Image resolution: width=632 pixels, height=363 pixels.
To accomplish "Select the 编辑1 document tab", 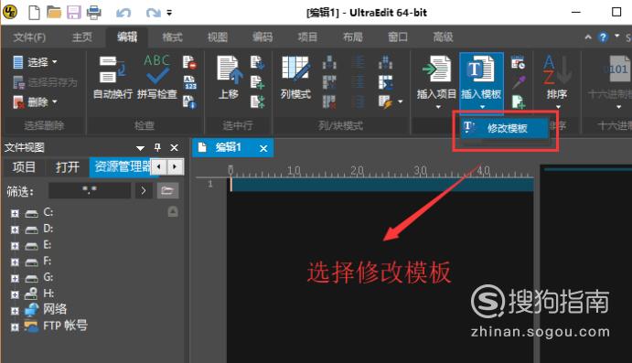I will 228,147.
